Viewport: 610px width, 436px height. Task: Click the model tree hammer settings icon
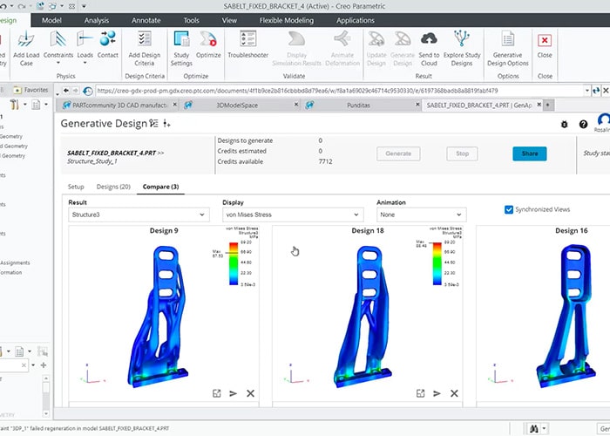[x=15, y=105]
